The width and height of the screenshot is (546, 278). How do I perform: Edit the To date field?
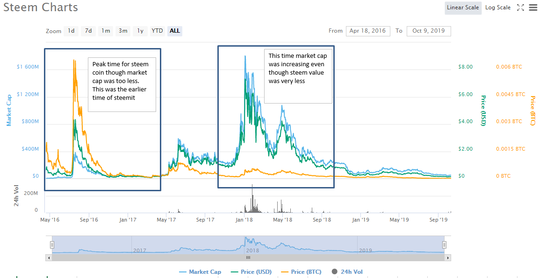(x=429, y=31)
